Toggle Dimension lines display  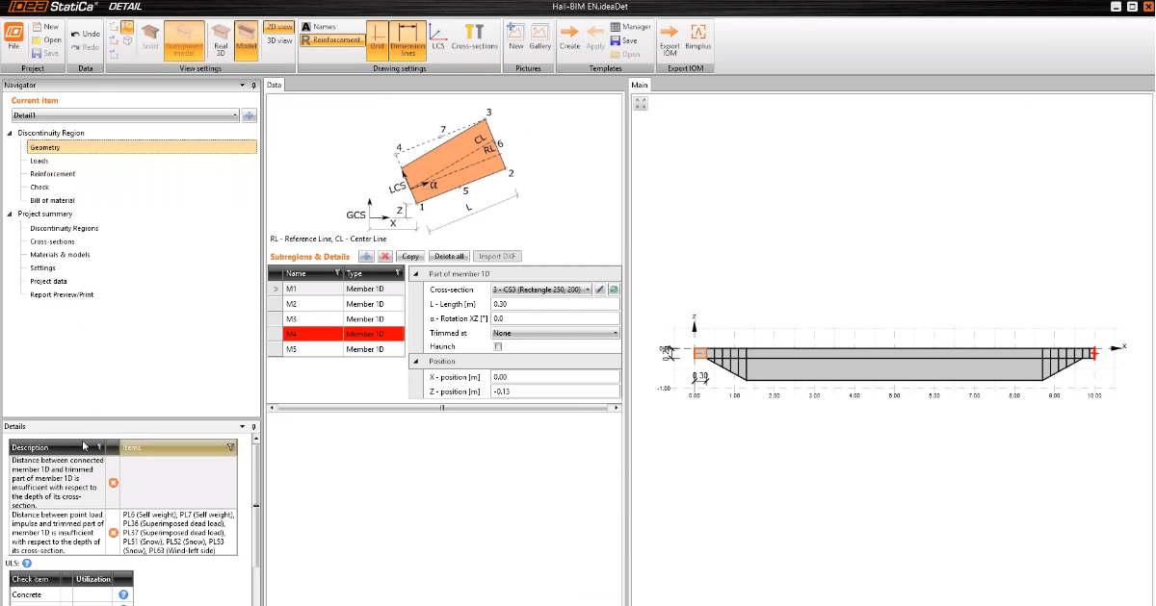pos(408,38)
